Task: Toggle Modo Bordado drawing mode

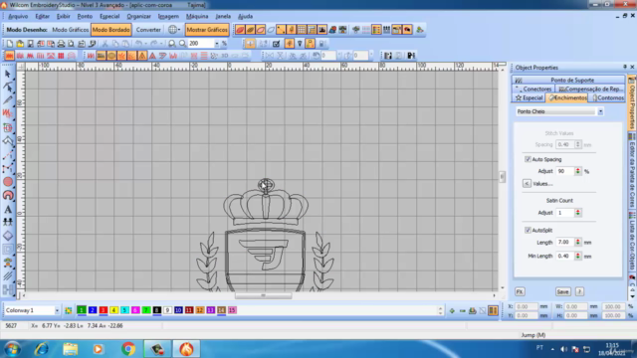Action: tap(110, 30)
